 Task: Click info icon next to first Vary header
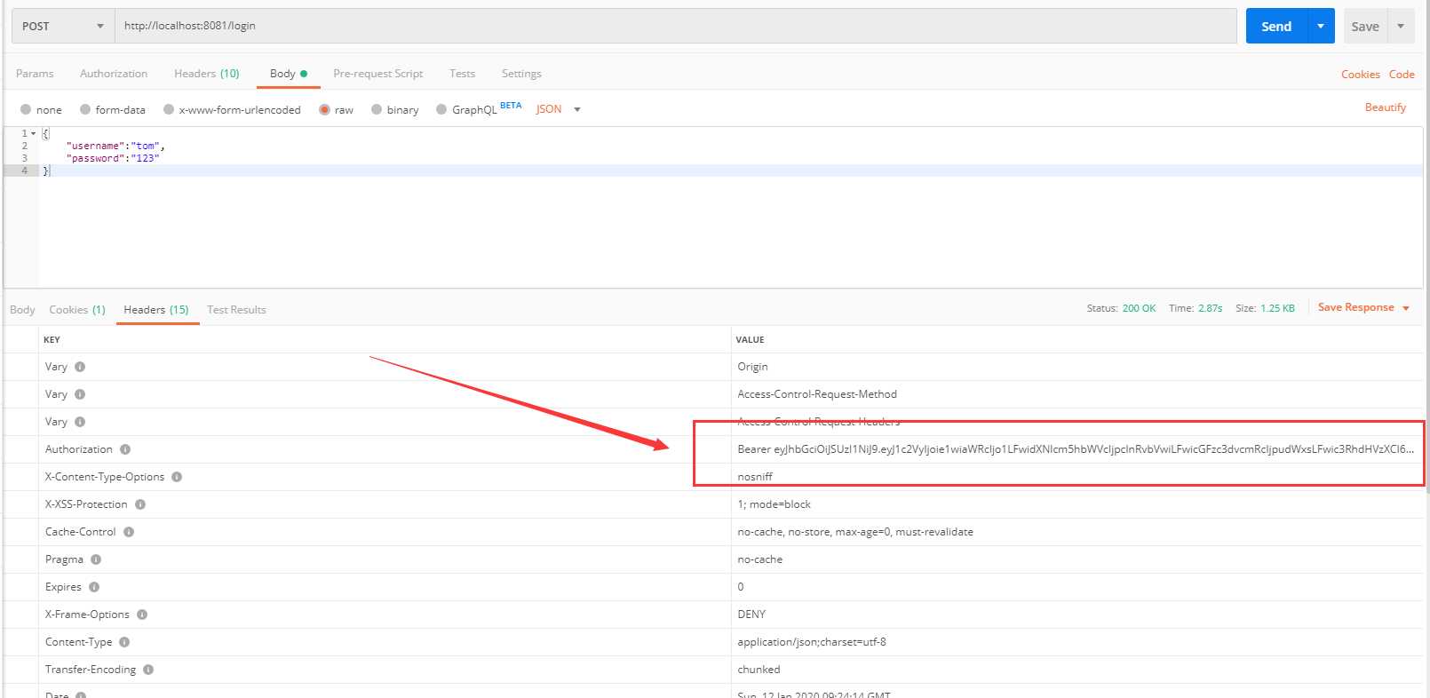coord(80,367)
